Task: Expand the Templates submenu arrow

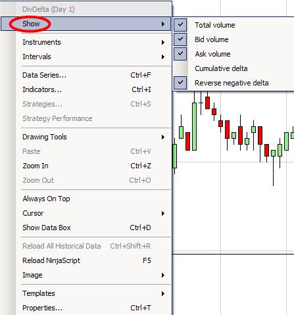Action: point(163,293)
